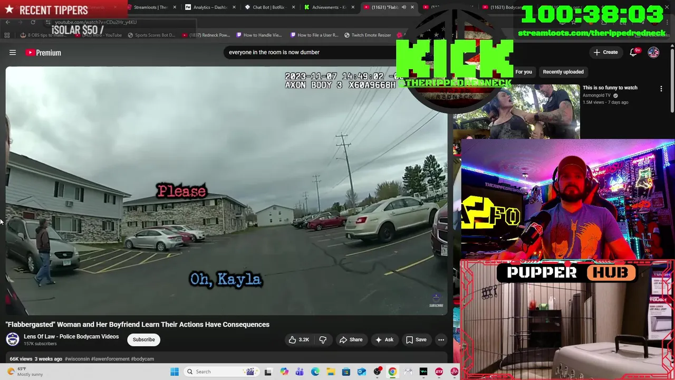The width and height of the screenshot is (675, 380).
Task: Open Outlook from taskbar
Action: tap(362, 372)
